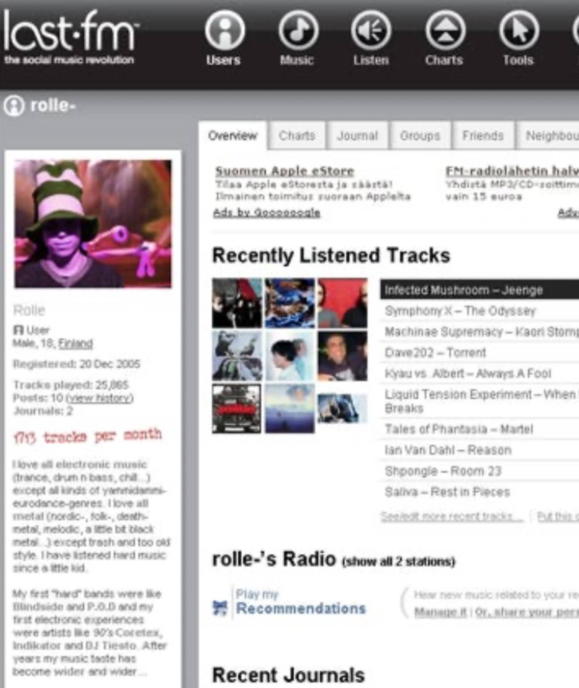The height and width of the screenshot is (688, 579).
Task: Click the bottom-left red car thumbnail
Action: tap(237, 408)
